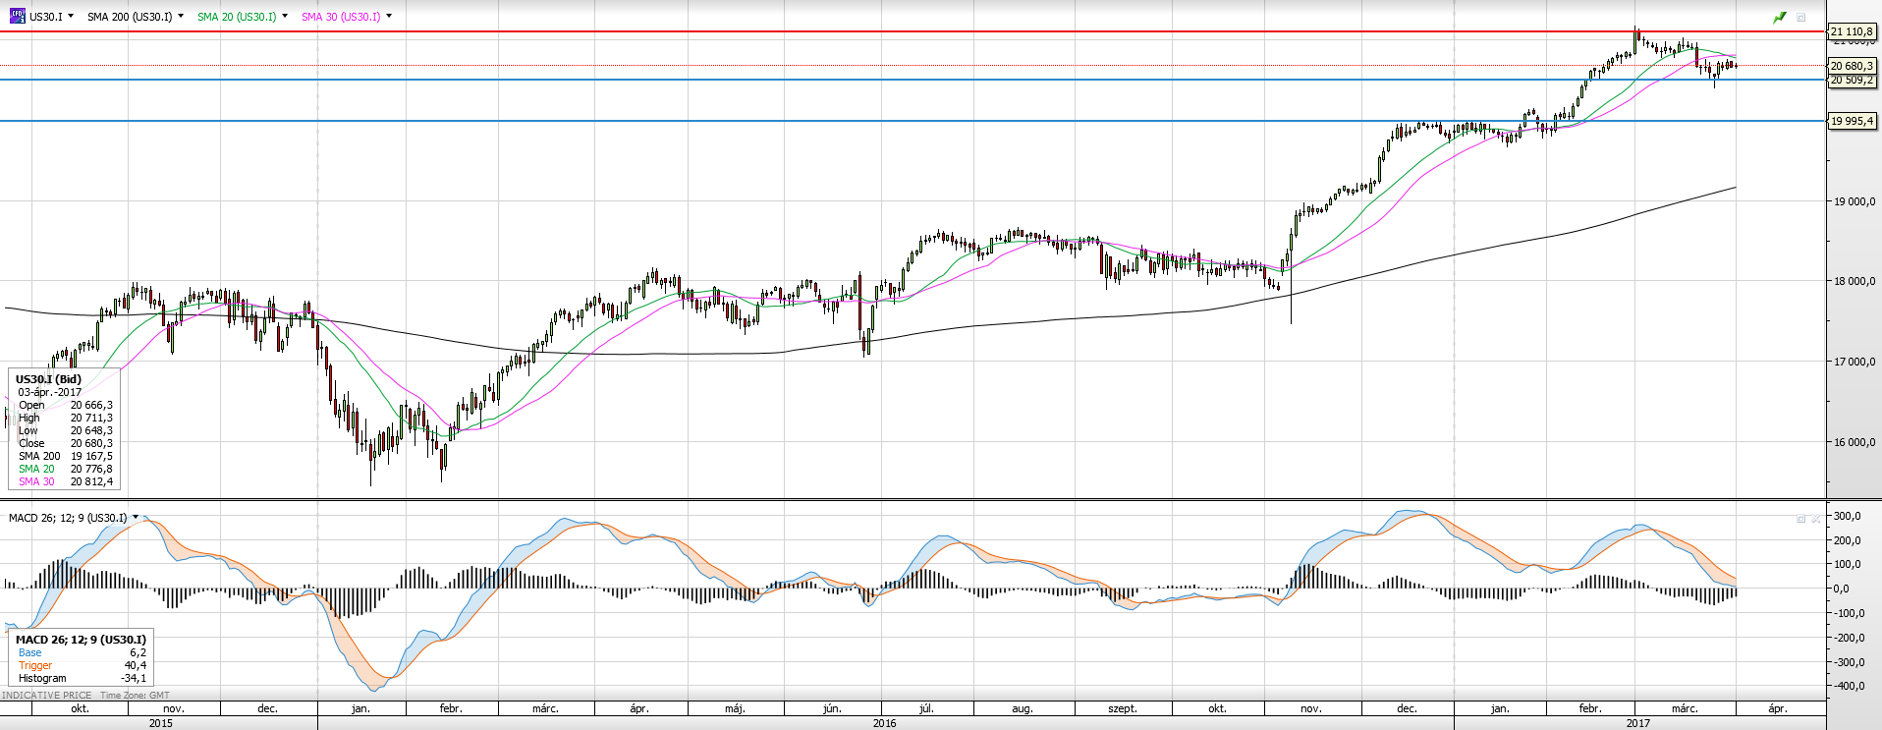Image resolution: width=1882 pixels, height=730 pixels.
Task: Click the Low 20 648,3 row
Action: (65, 430)
